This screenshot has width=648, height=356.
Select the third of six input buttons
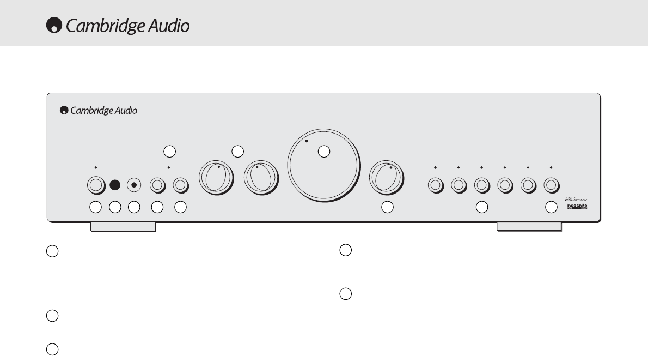click(482, 185)
